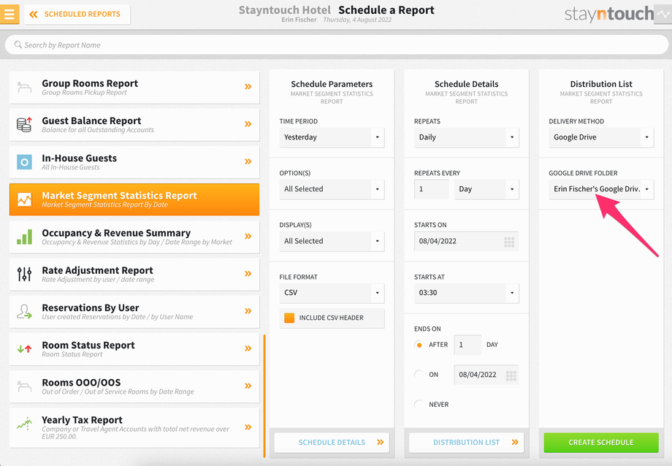The image size is (672, 466).
Task: Click the Room Status arrows icon
Action: point(24,349)
